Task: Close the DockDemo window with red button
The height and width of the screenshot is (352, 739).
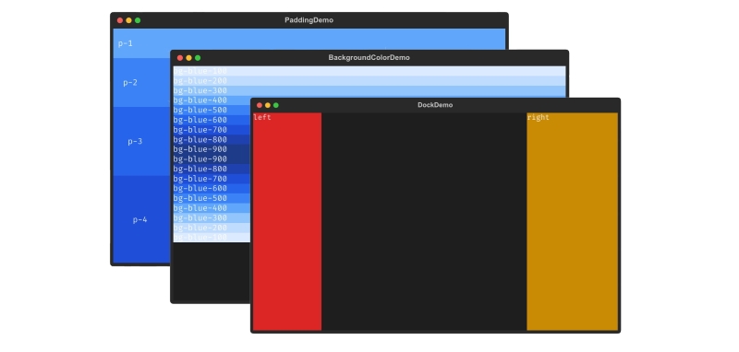Action: [x=260, y=105]
